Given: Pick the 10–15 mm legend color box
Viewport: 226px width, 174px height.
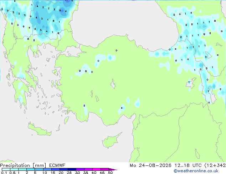Looking at the screenshot, I should tap(47, 169).
